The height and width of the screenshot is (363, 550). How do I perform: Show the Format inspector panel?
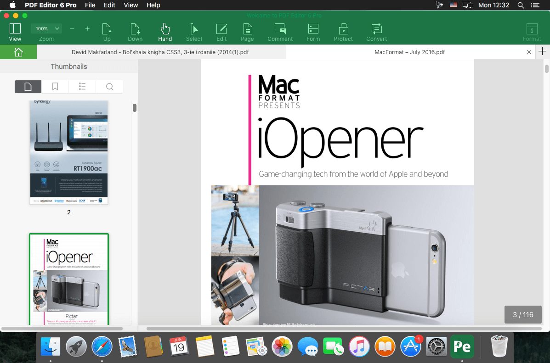(x=532, y=32)
